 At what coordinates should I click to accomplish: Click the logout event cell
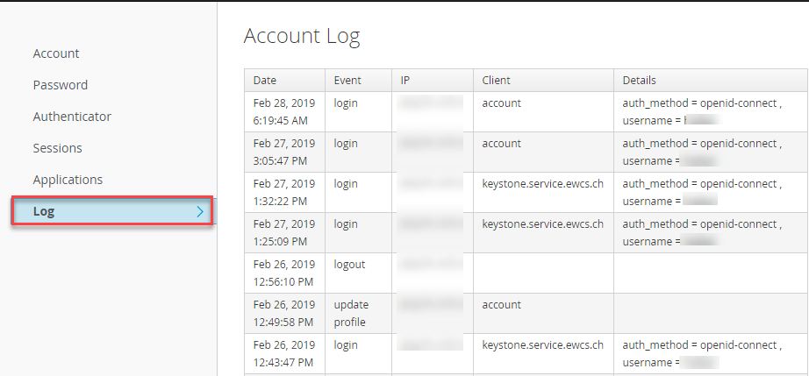[350, 265]
